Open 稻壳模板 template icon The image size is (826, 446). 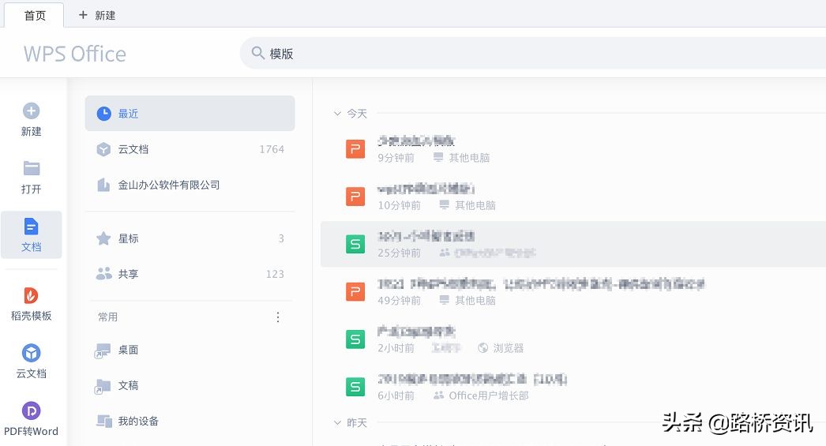point(31,295)
